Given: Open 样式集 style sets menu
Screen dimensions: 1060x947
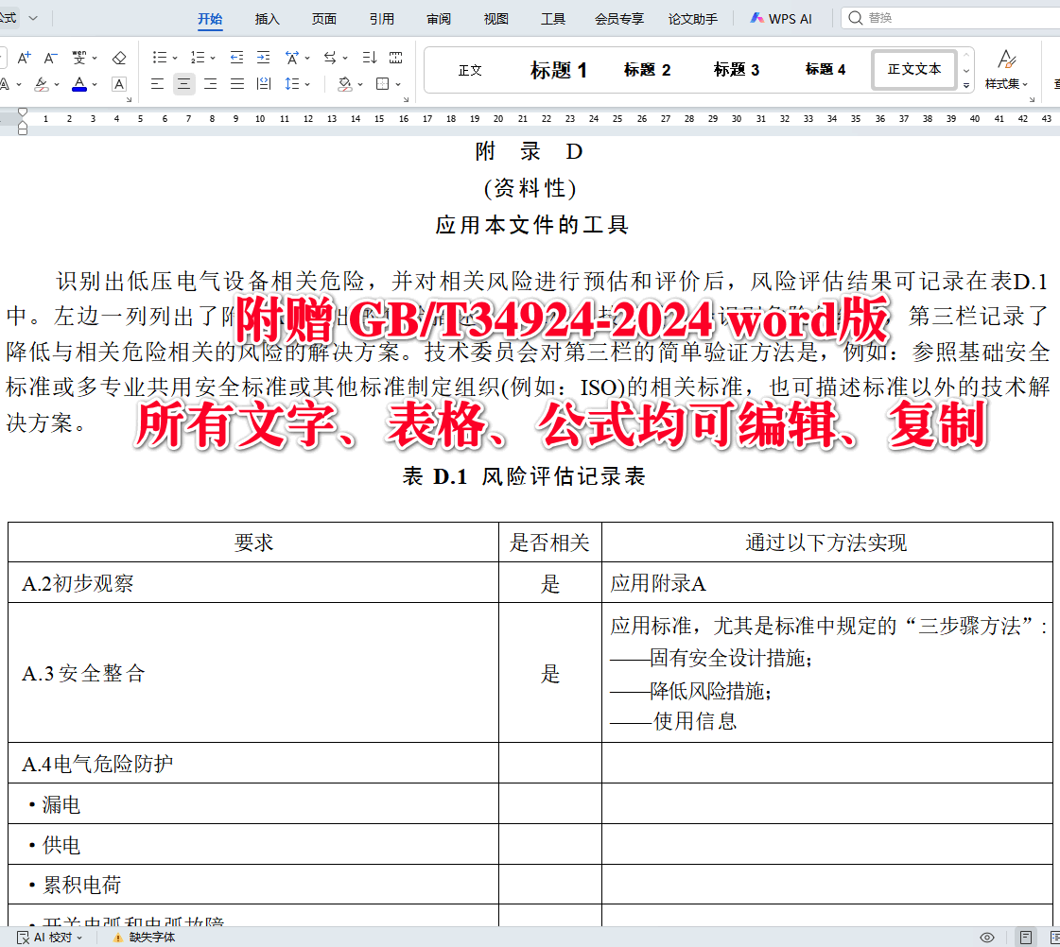Looking at the screenshot, I should pos(1006,70).
